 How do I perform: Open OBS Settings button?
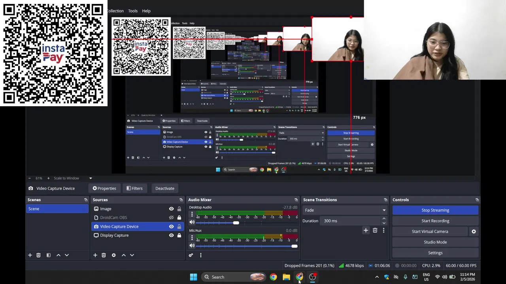coord(435,253)
